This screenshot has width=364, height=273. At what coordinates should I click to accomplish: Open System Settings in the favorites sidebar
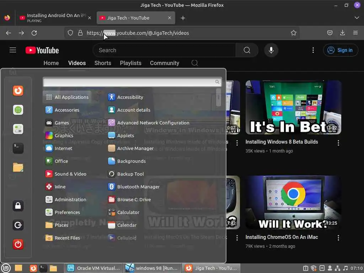pyautogui.click(x=18, y=129)
